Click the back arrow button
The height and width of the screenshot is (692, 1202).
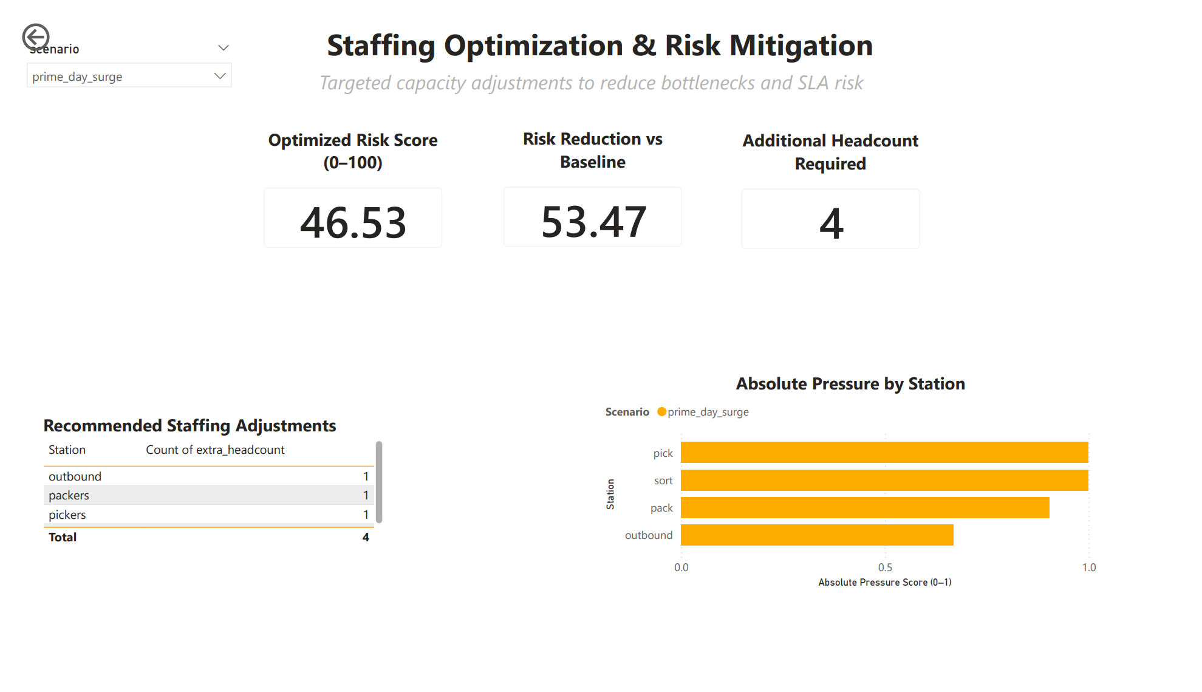35,37
